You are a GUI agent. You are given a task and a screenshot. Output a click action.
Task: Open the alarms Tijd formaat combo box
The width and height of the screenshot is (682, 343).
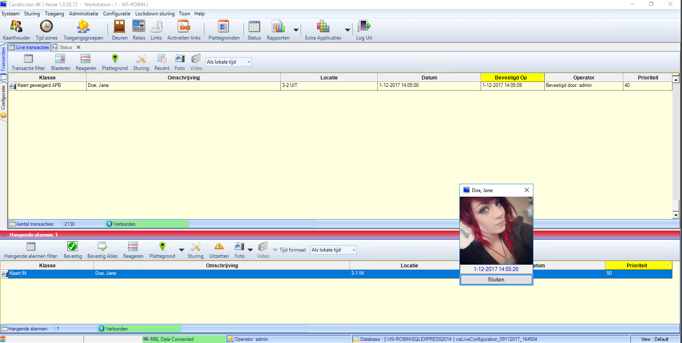(333, 250)
